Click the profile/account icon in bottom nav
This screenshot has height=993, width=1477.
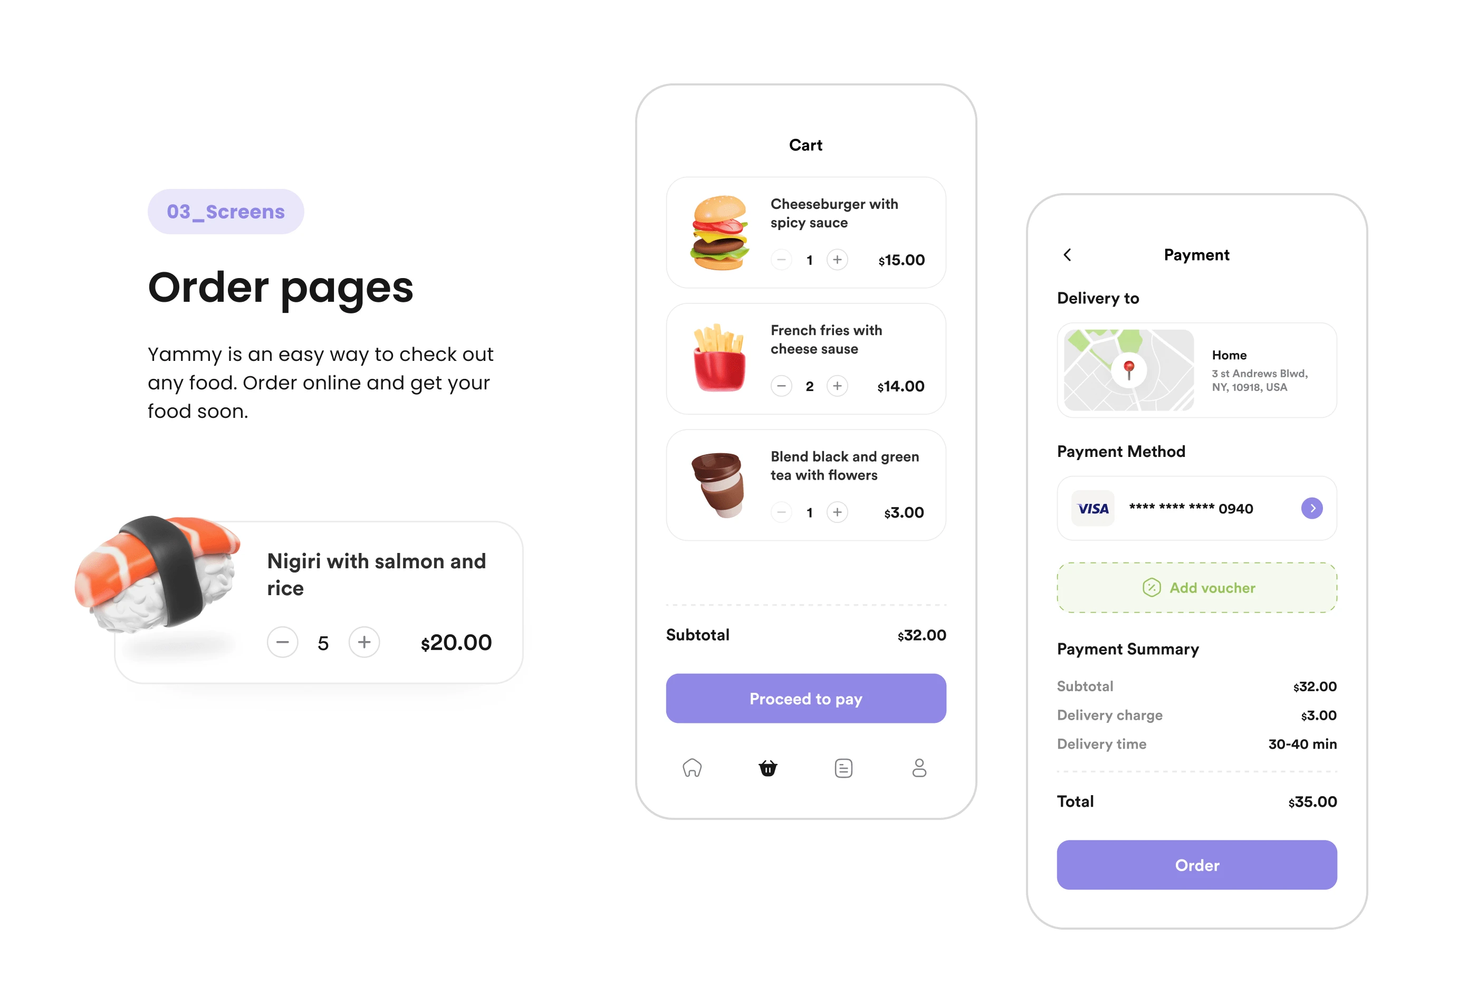(917, 766)
